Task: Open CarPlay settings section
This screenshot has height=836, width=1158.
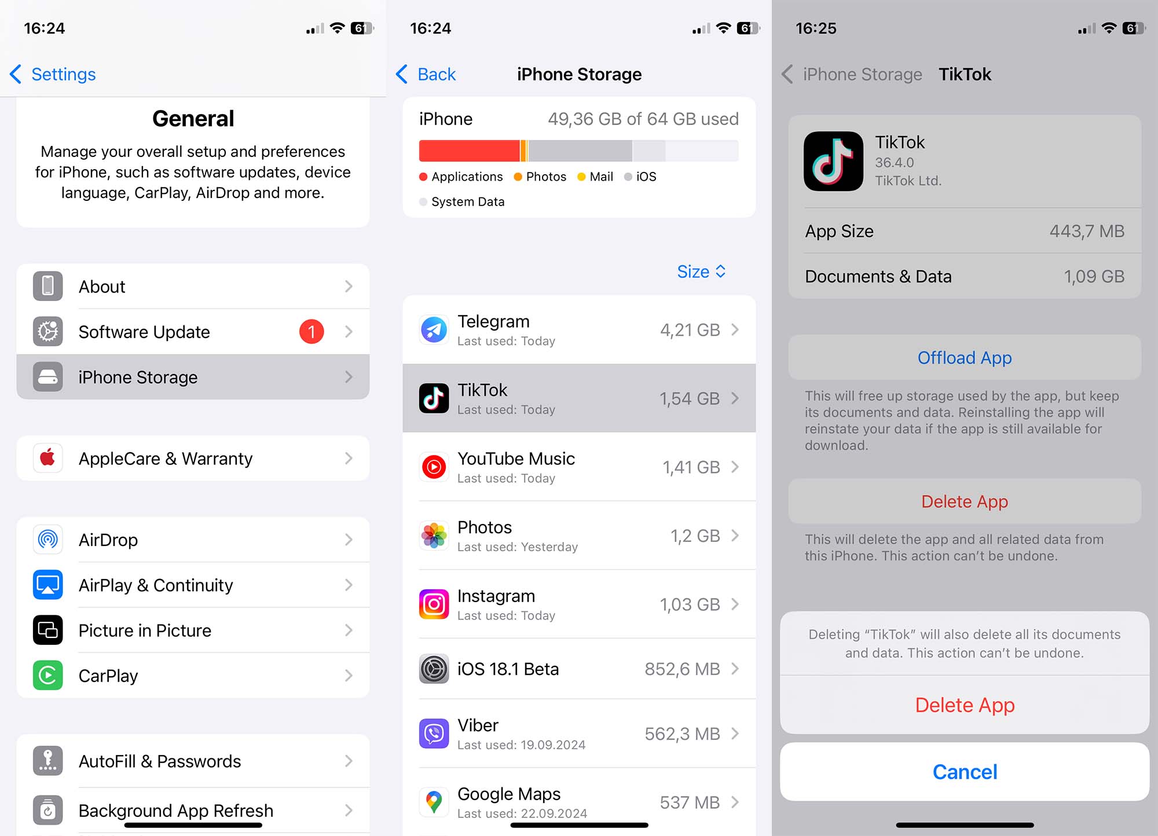Action: click(192, 675)
